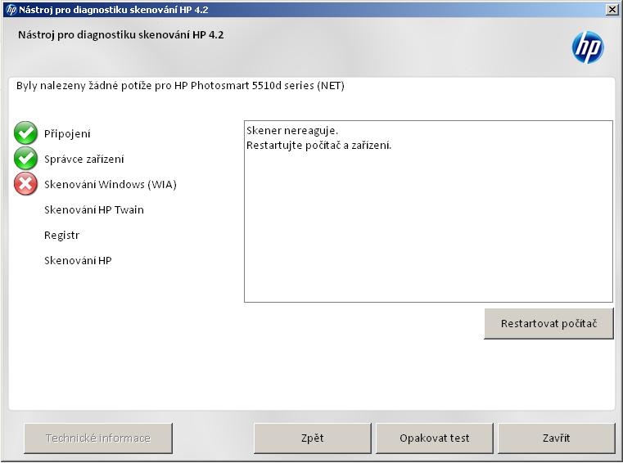The height and width of the screenshot is (463, 623).
Task: Click the Technické informace button
Action: pyautogui.click(x=98, y=438)
